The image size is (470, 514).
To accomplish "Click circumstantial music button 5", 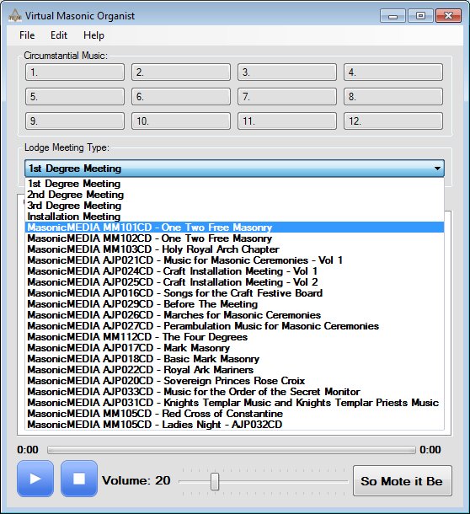I will pyautogui.click(x=75, y=97).
